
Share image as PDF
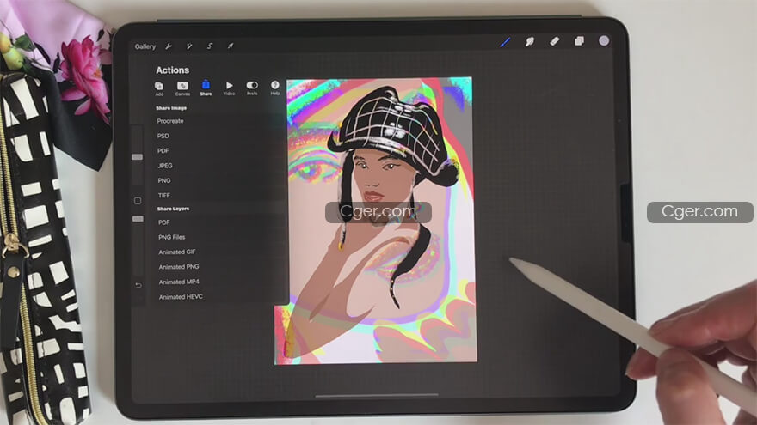(163, 151)
